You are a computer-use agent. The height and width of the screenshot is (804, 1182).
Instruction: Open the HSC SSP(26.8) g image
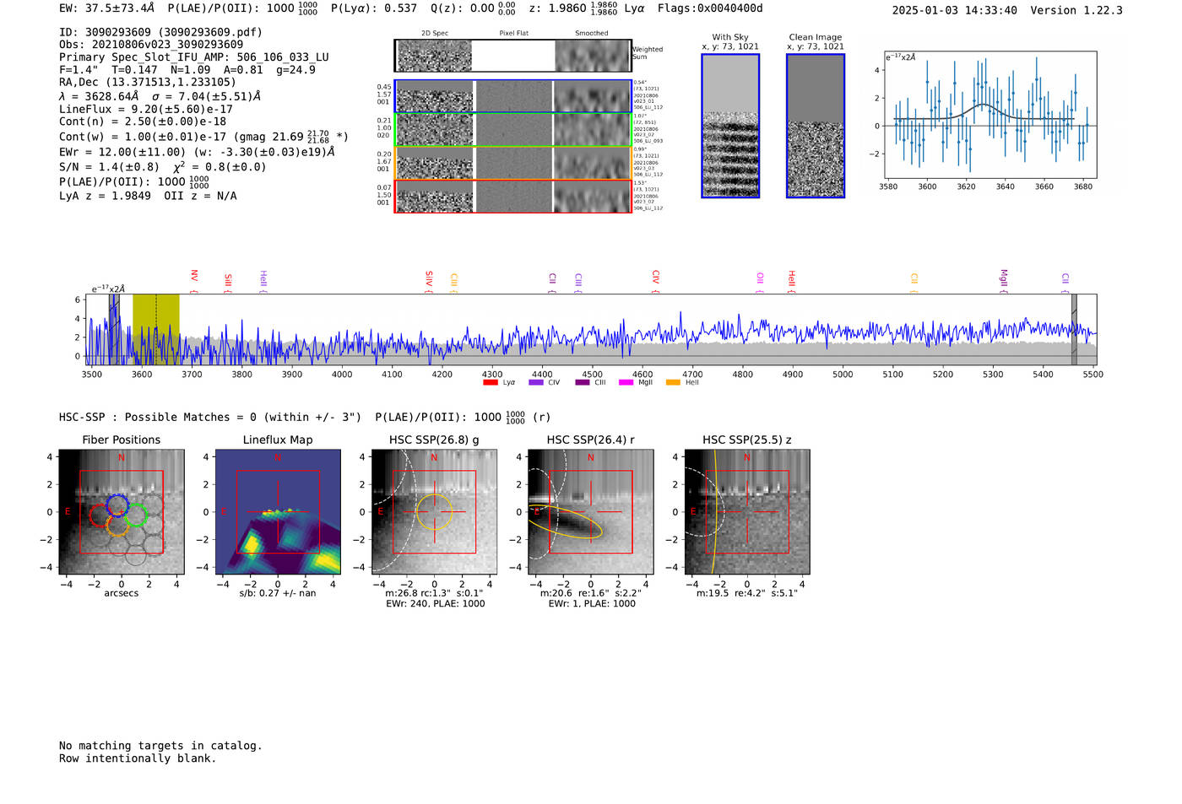(434, 512)
